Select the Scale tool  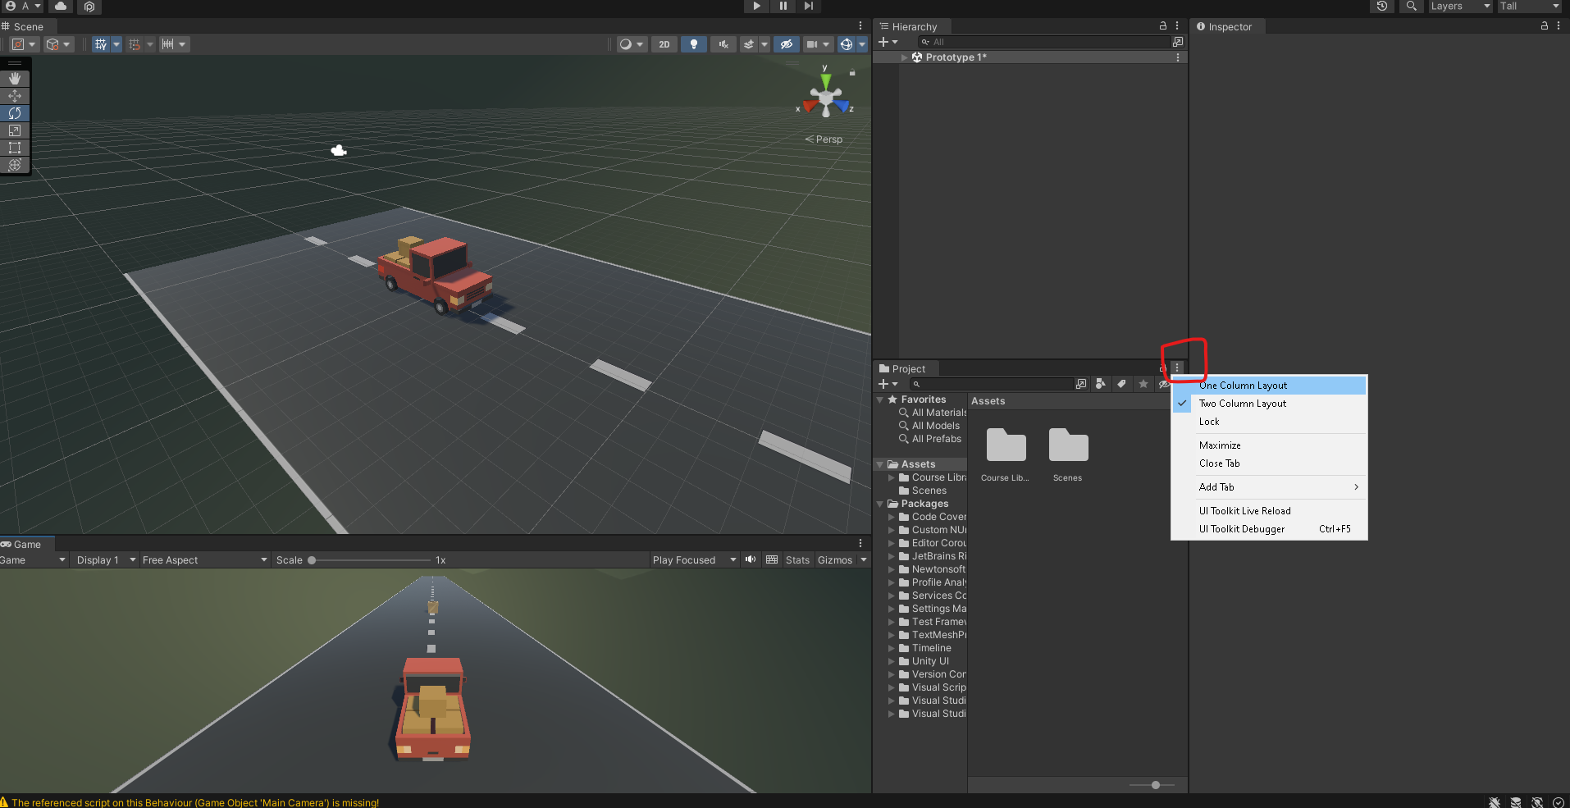(x=15, y=130)
